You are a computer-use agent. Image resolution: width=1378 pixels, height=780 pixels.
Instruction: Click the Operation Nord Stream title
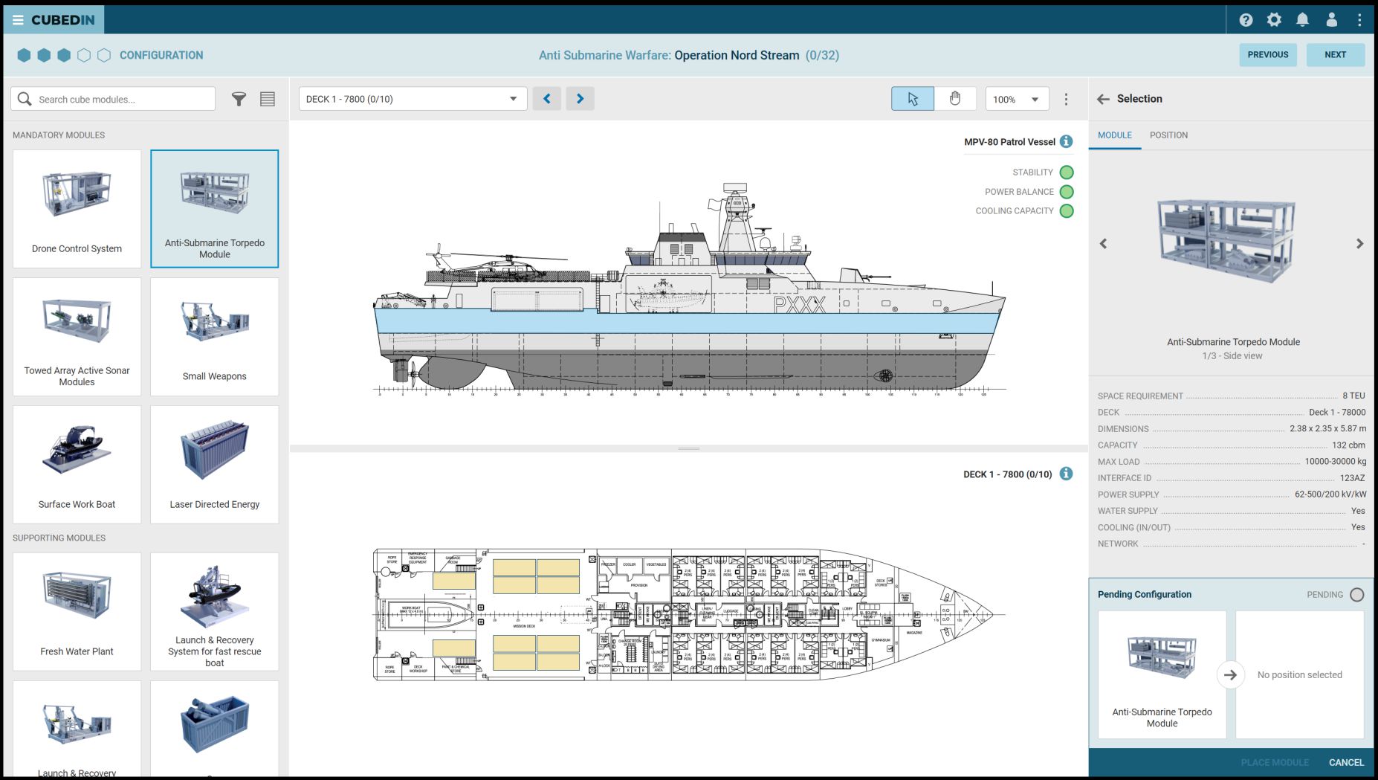click(x=737, y=55)
